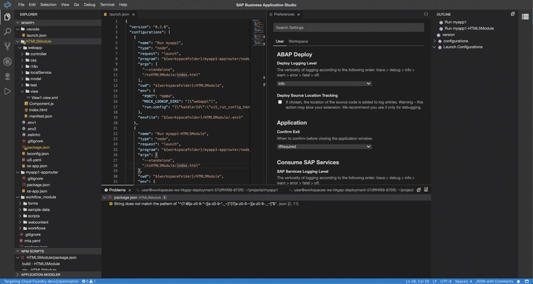Screen dimensions: 533x284
Task: Select the User settings tab
Action: [x=280, y=41]
